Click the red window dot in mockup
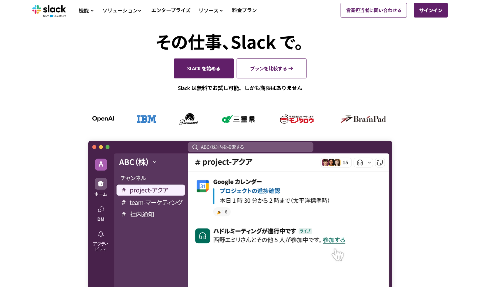This screenshot has width=478, height=287. click(x=94, y=147)
